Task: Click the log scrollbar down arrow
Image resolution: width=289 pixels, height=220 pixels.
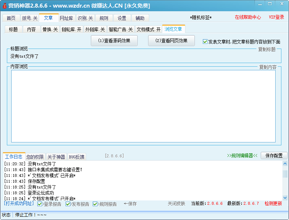Action: click(x=285, y=198)
